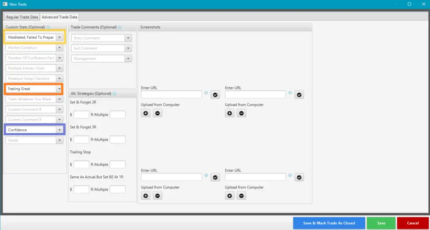This screenshot has width=430, height=230.
Task: Click the green Save button
Action: [x=381, y=223]
